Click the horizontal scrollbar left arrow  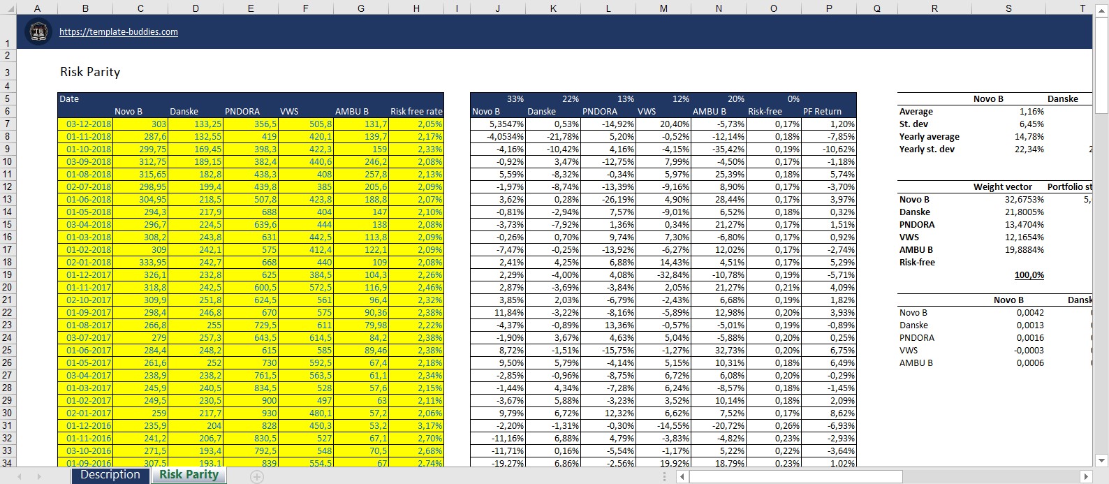click(x=683, y=477)
